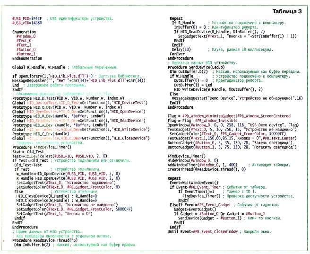Click the Delay(10) statement
The image size is (310, 254).
(181, 49)
